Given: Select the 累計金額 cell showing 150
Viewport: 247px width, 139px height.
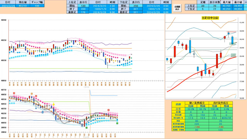Looking at the screenshot, I should (x=202, y=115).
